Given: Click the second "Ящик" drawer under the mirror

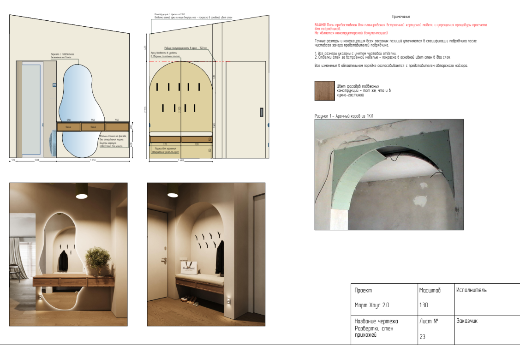Looking at the screenshot, I should [93, 126].
